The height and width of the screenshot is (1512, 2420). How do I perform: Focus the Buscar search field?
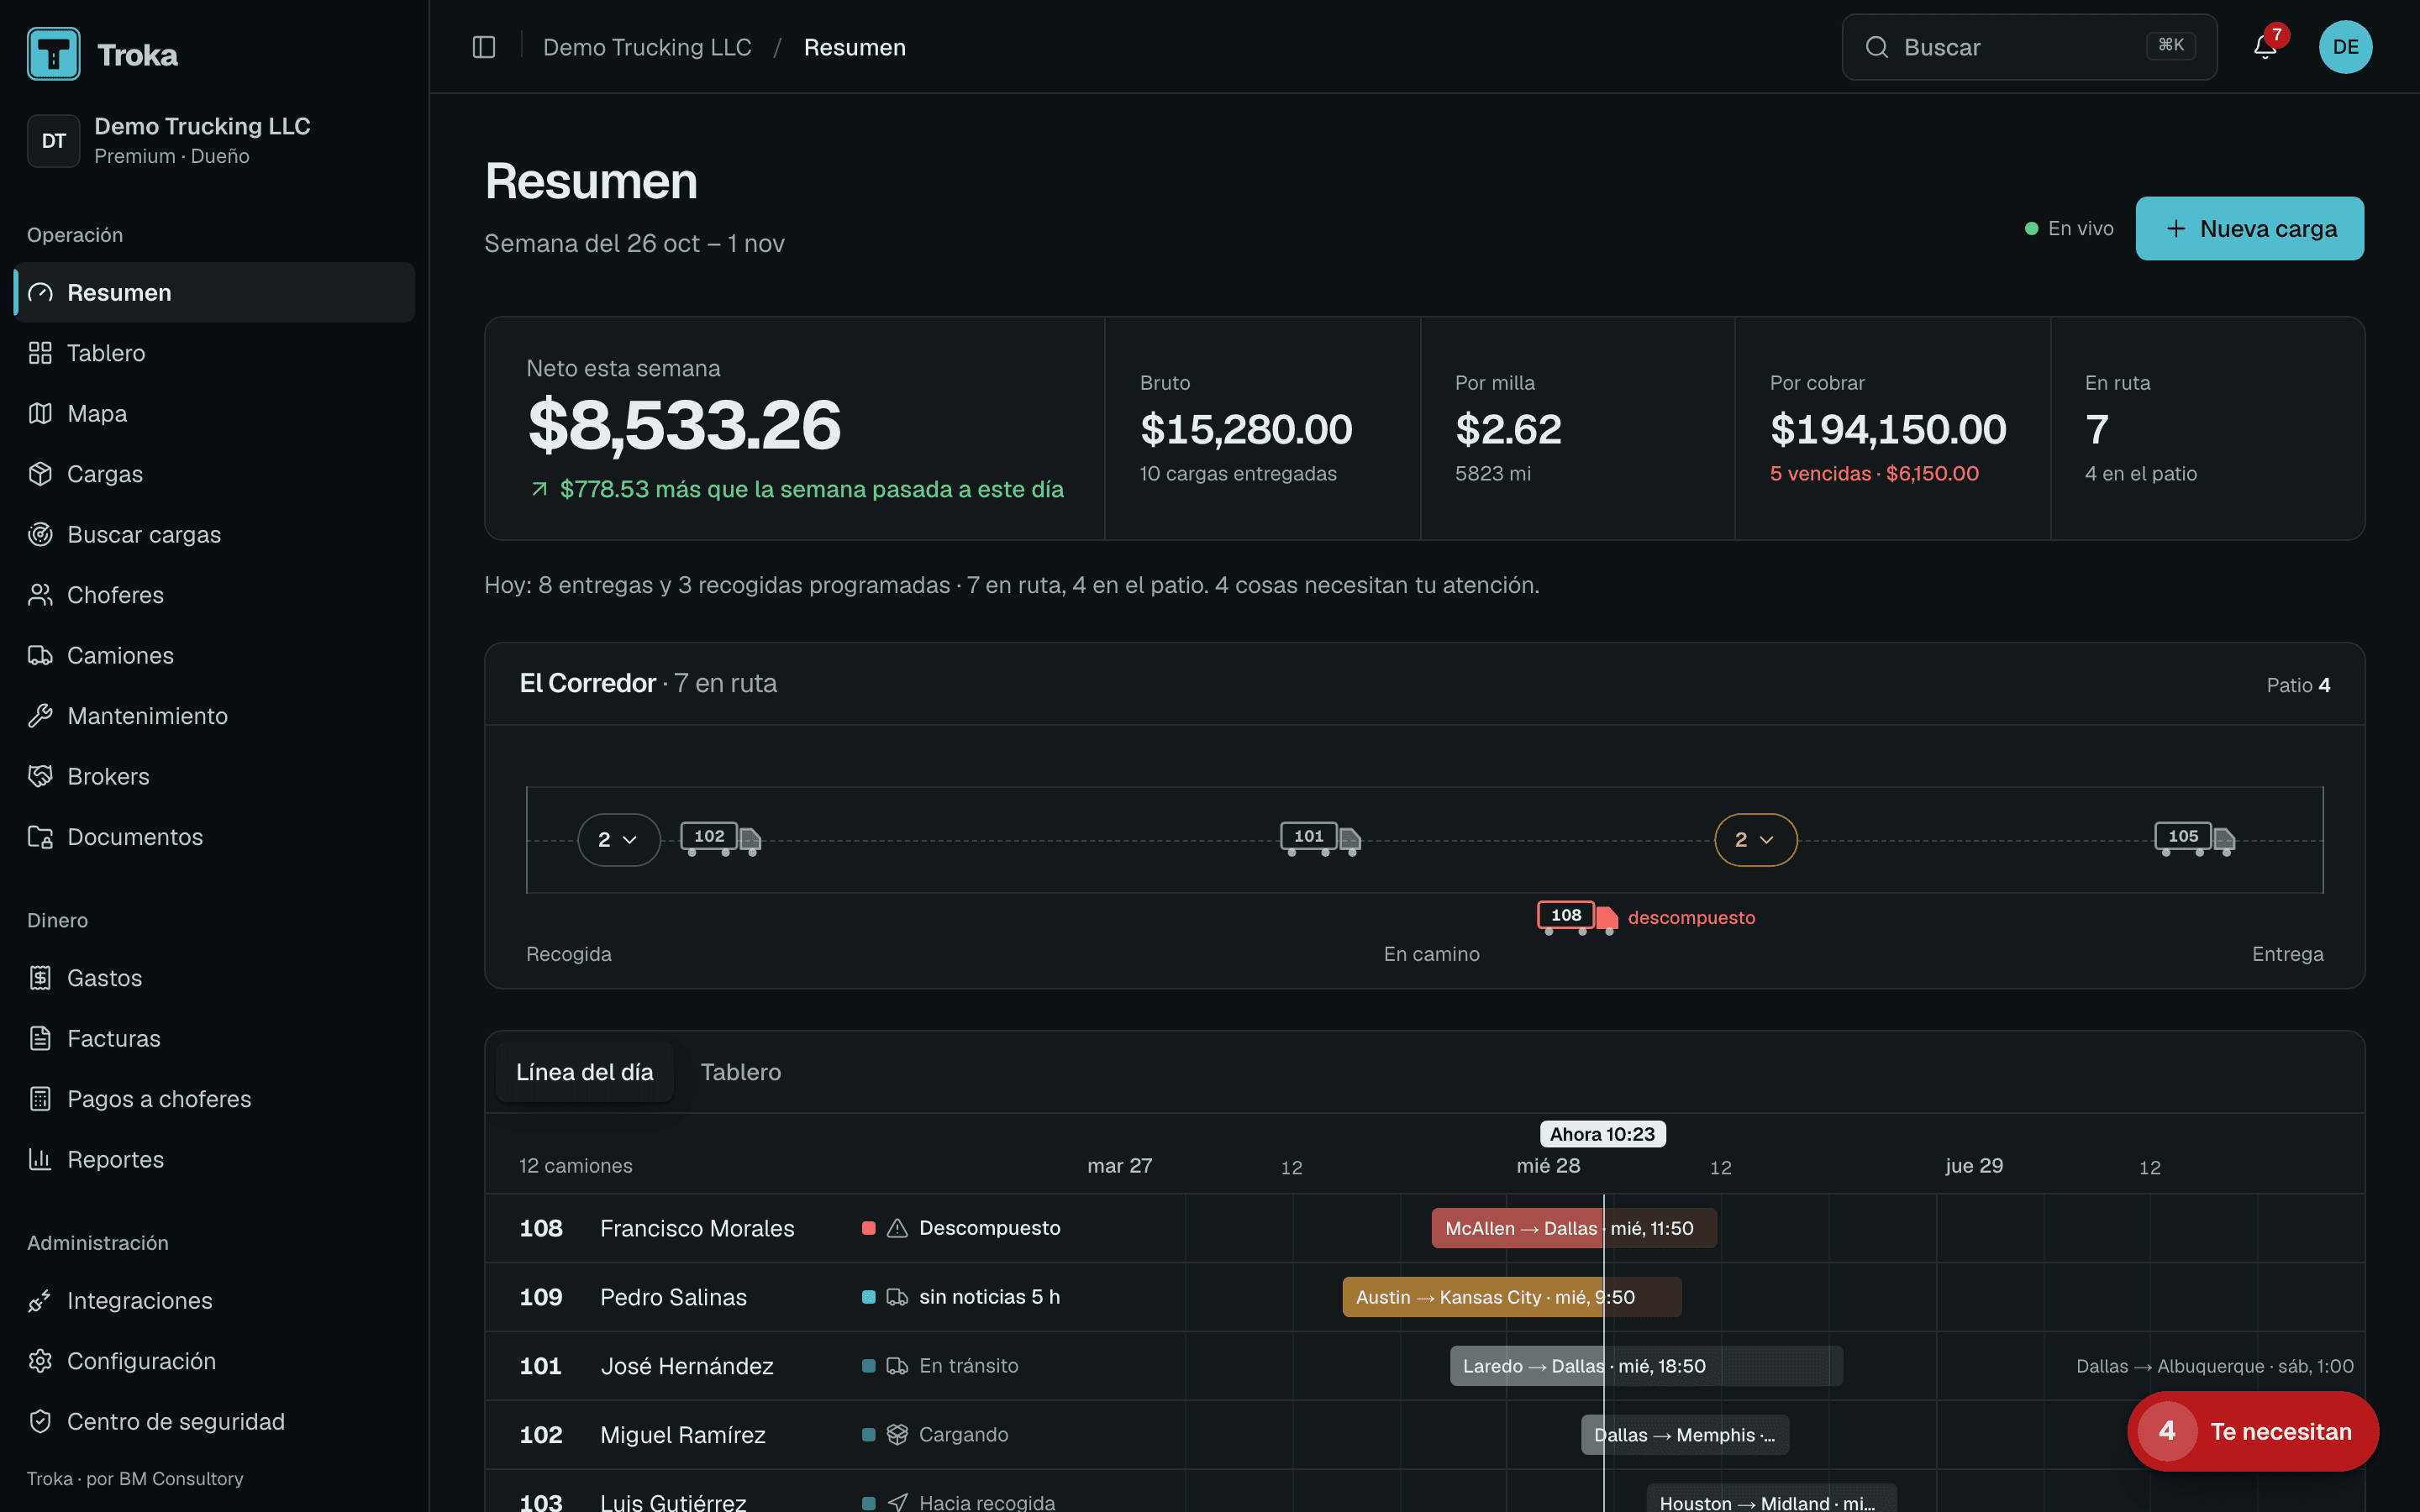[2029, 47]
